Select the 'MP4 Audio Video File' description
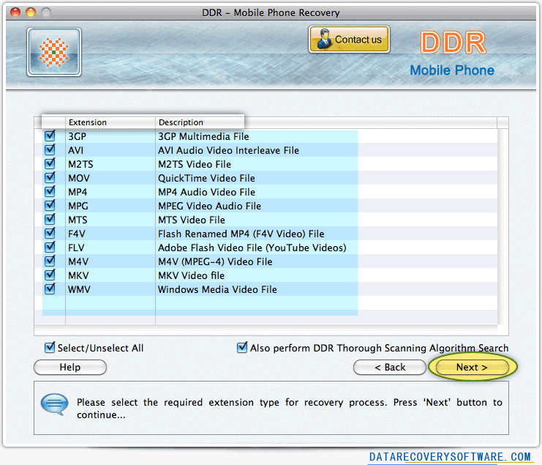 (x=207, y=192)
